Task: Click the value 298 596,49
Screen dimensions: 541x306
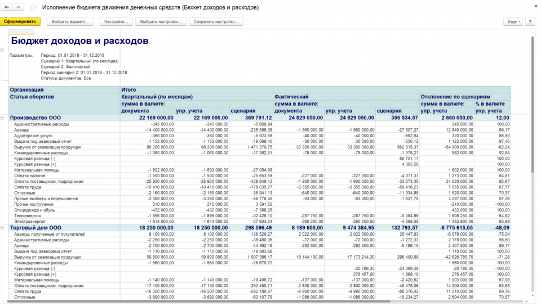Action: tap(259, 227)
